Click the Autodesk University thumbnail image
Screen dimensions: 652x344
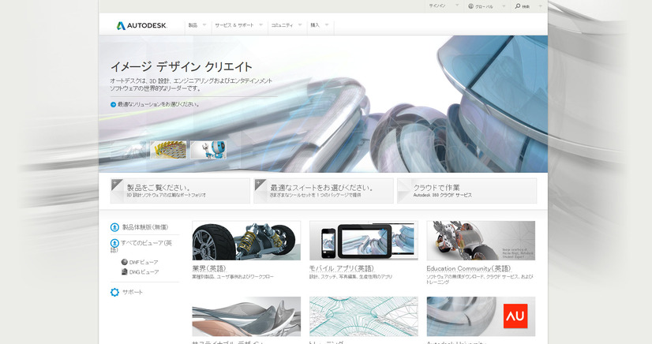click(481, 316)
